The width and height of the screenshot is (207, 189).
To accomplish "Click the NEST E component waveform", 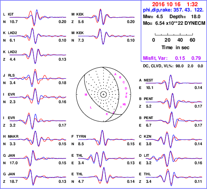I will (174, 83).
